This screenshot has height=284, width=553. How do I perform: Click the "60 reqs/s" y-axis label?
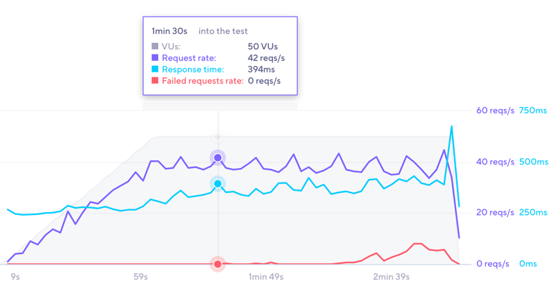494,111
